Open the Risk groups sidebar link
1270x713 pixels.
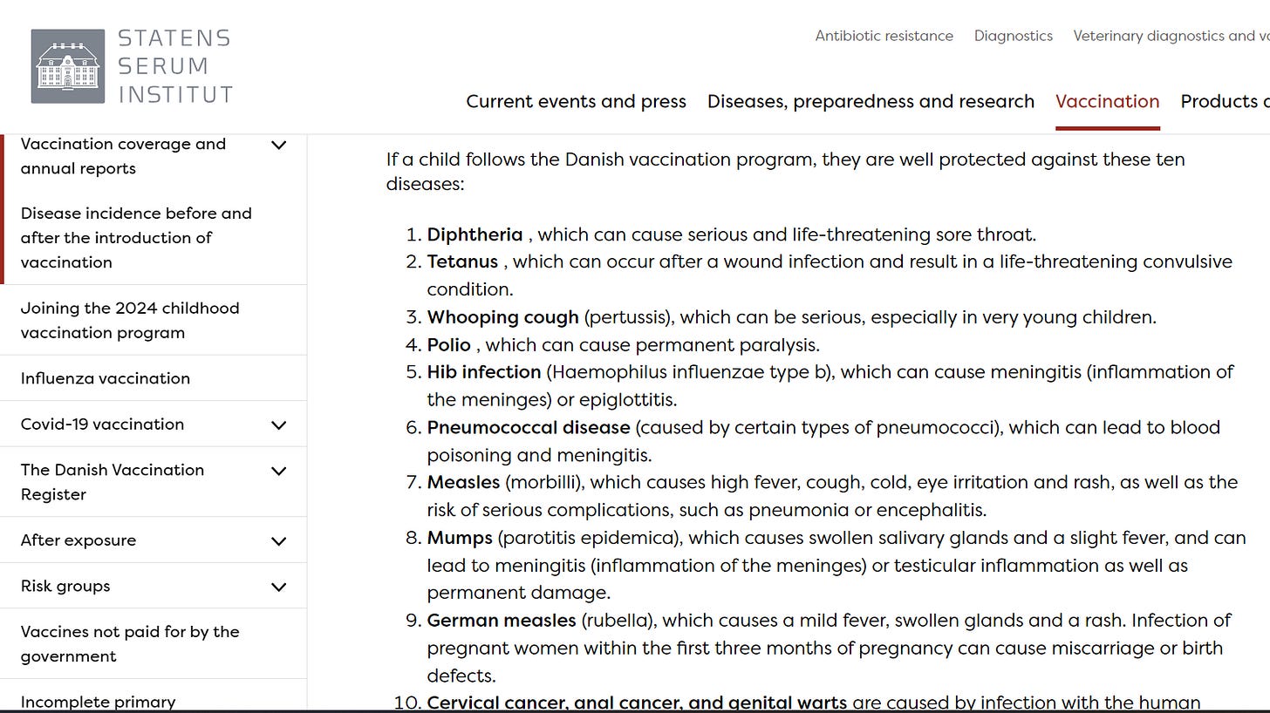pyautogui.click(x=65, y=586)
